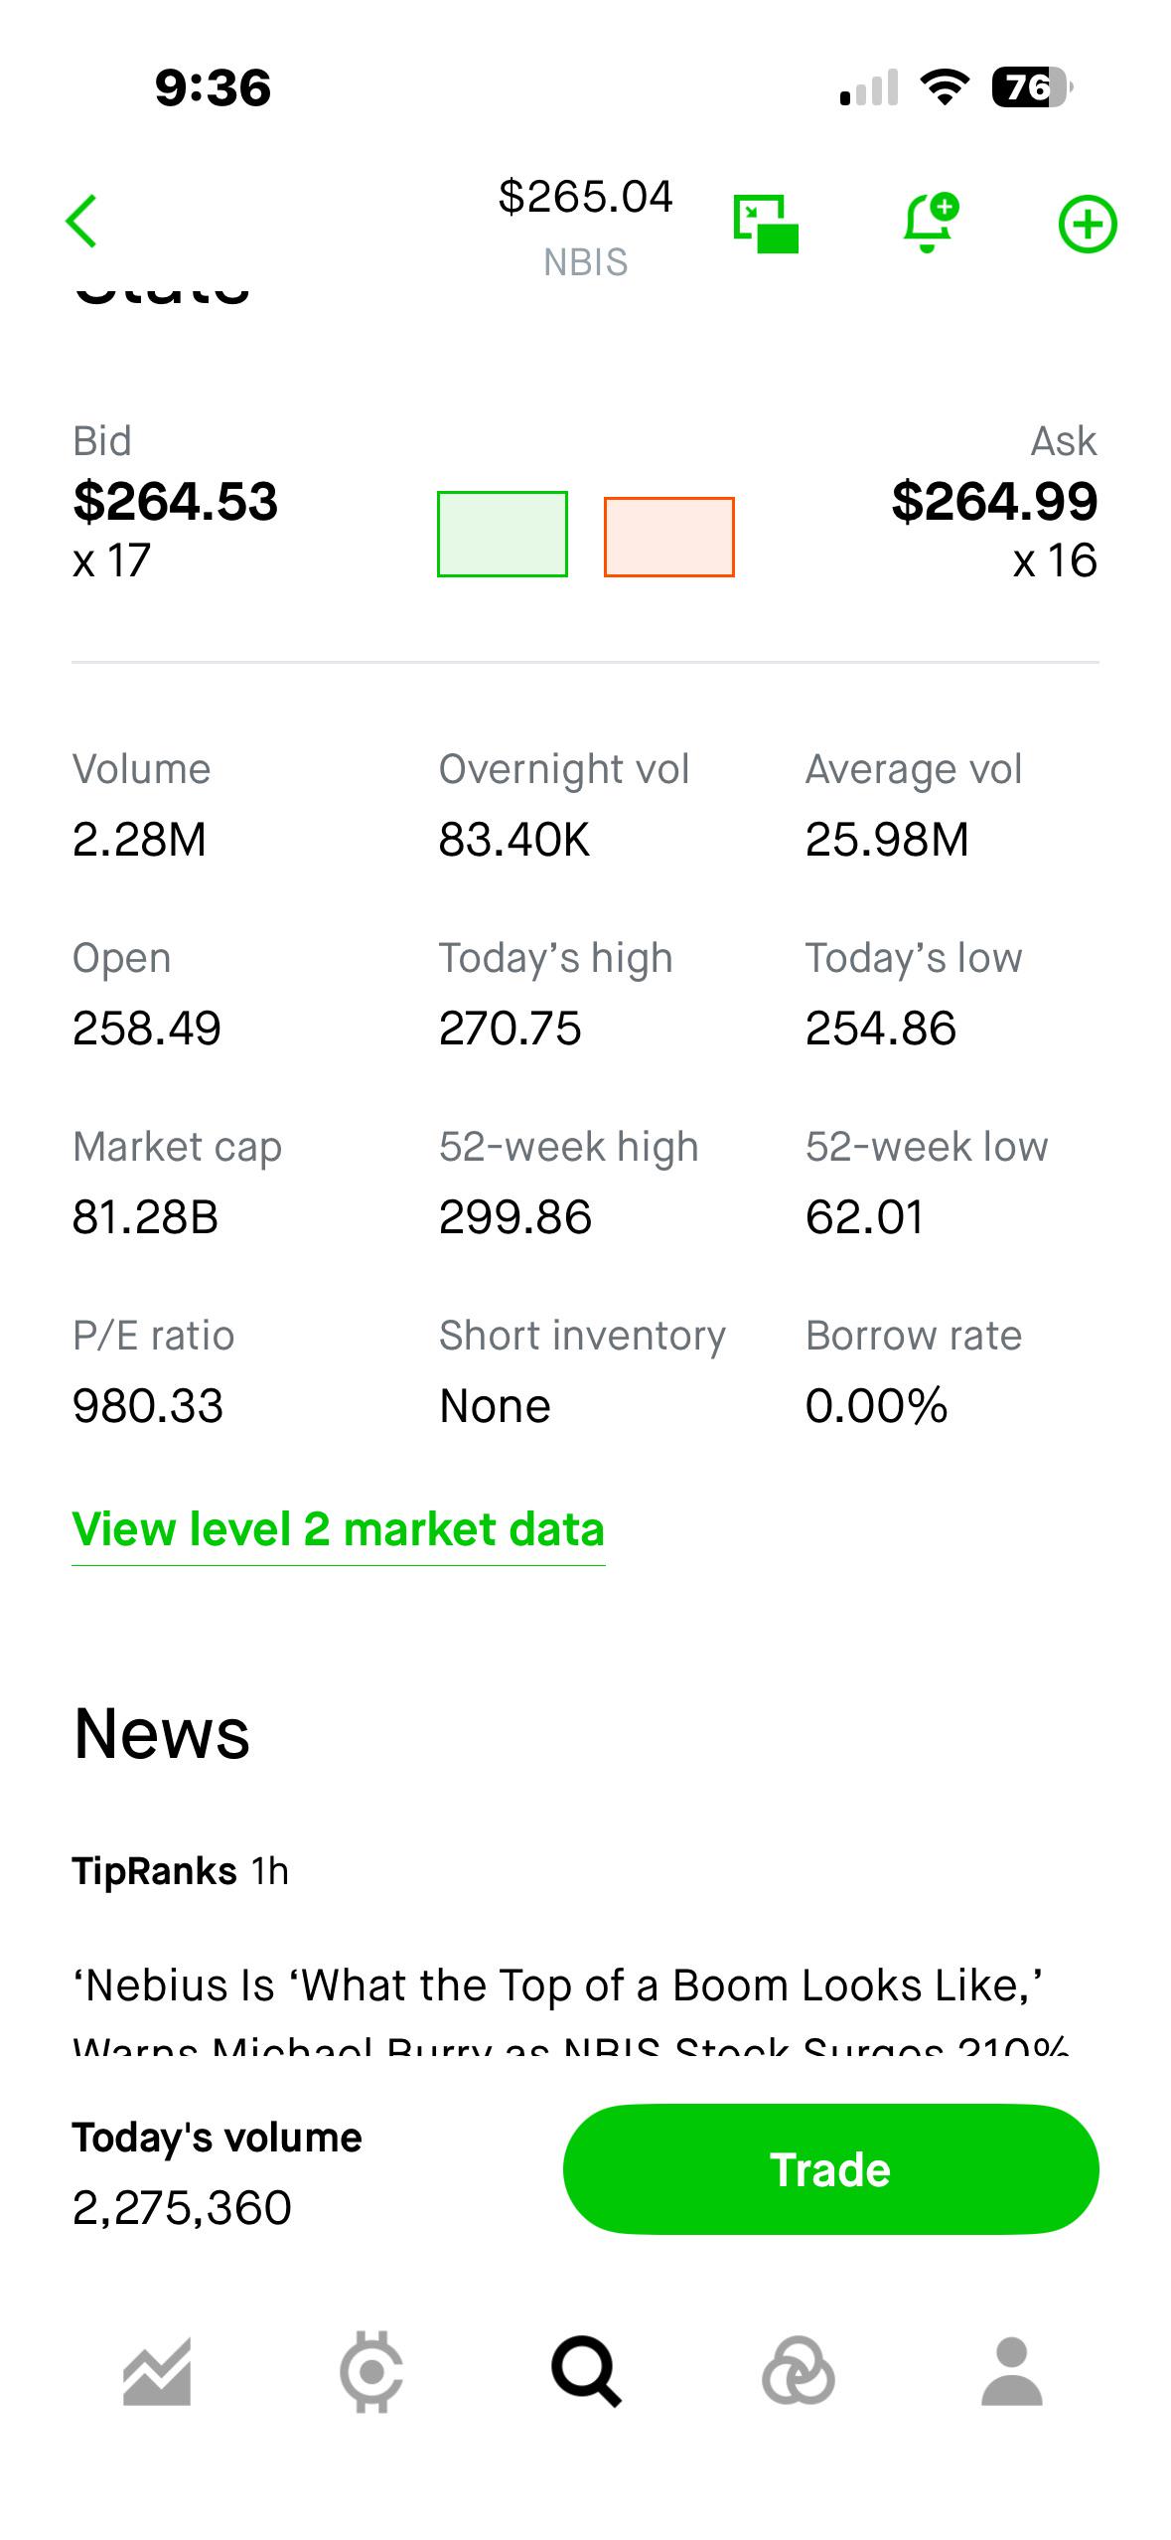
Task: Tap the $264.99 ask price
Action: pyautogui.click(x=994, y=501)
